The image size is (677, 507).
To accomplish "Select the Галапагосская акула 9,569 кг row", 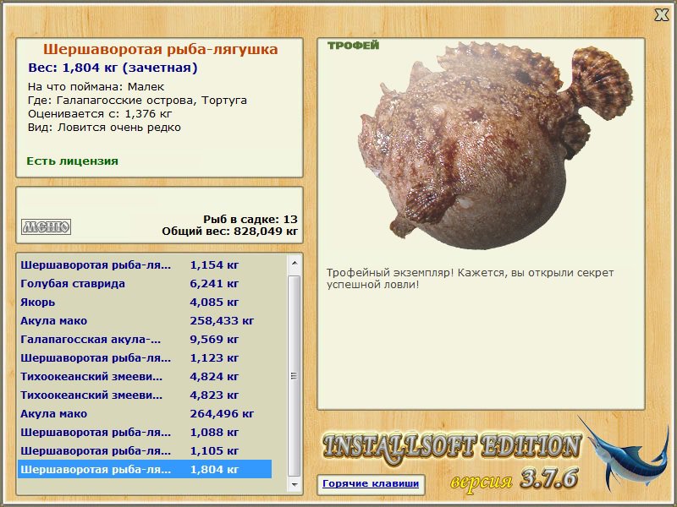I will click(x=145, y=340).
